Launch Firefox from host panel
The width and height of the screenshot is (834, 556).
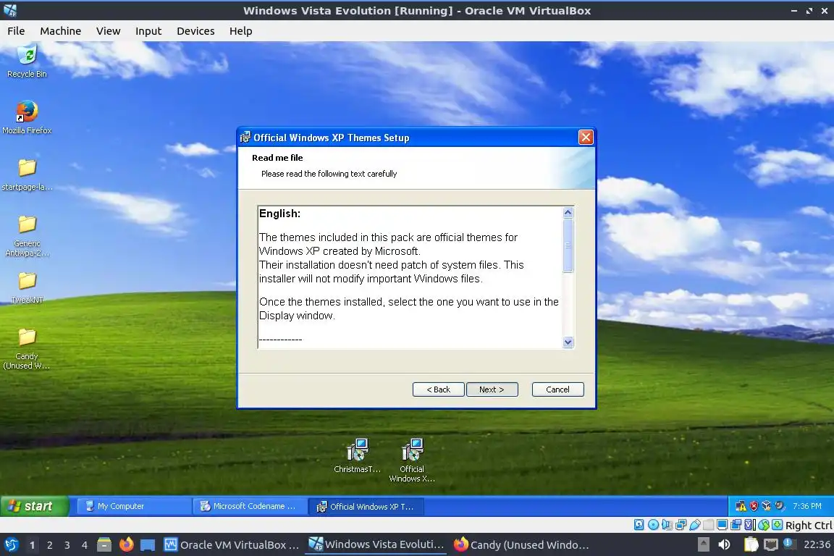(126, 544)
